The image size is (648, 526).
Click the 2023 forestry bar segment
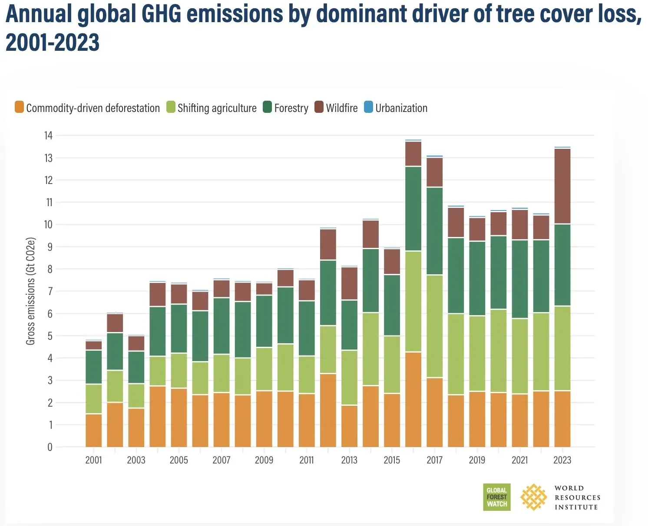click(x=562, y=265)
